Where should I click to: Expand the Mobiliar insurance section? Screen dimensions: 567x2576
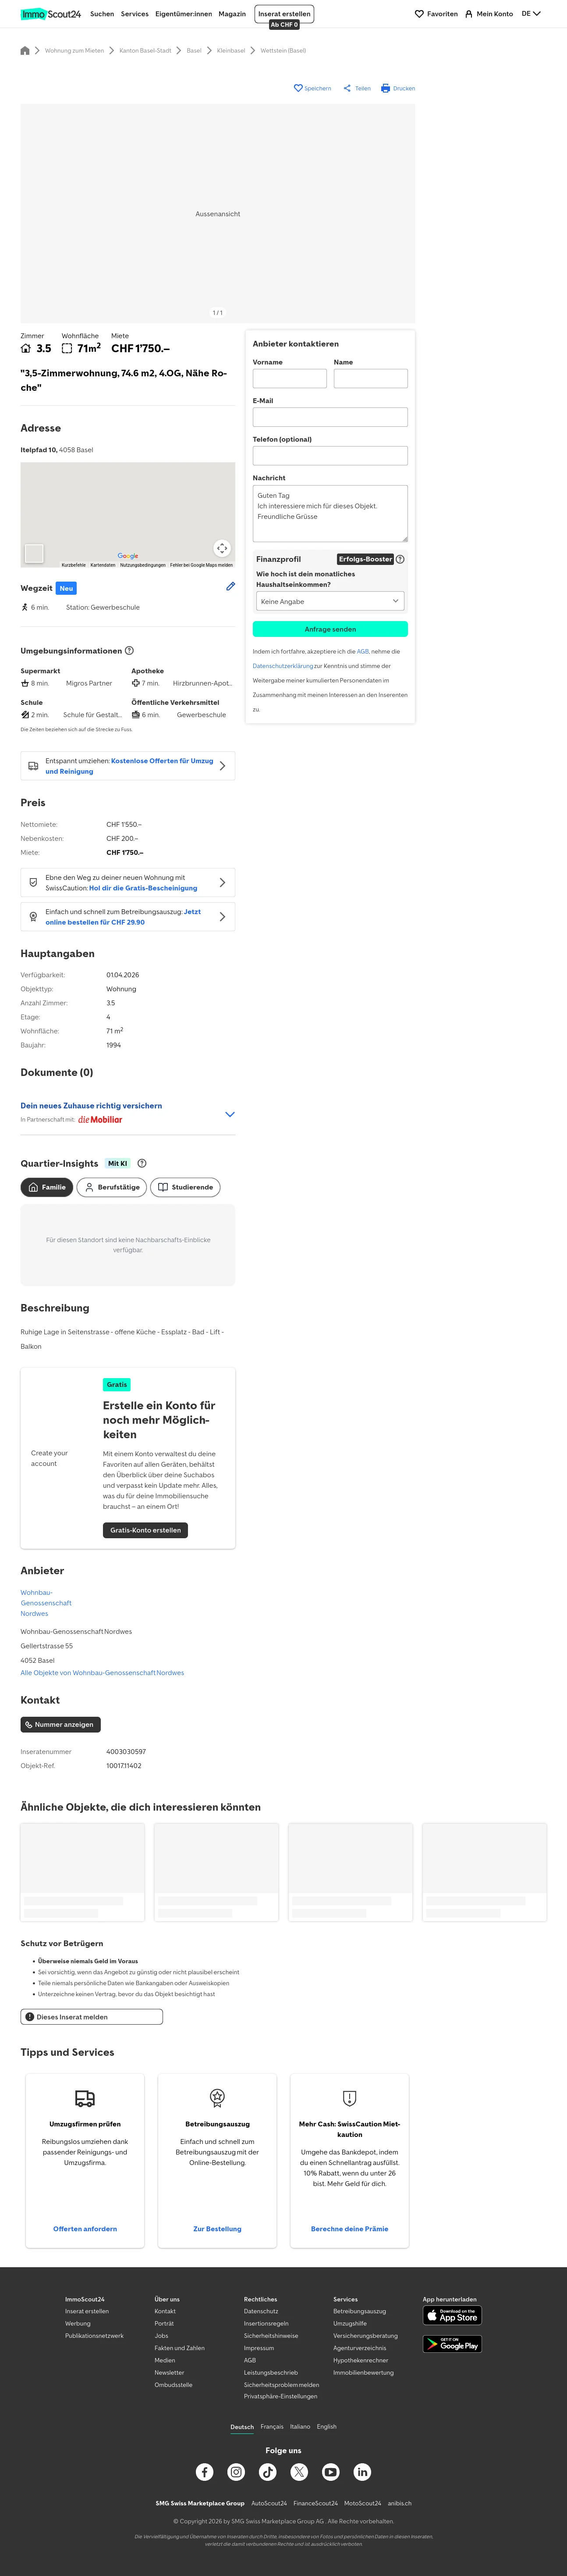[x=230, y=1114]
